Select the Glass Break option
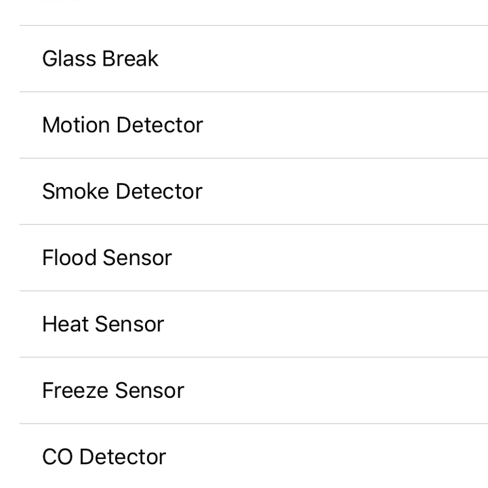The height and width of the screenshot is (488, 488). (x=244, y=59)
